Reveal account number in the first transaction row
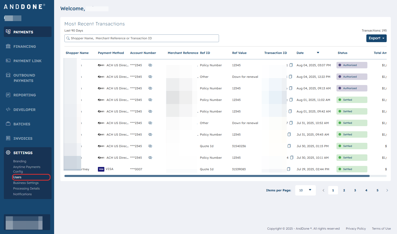Image resolution: width=397 pixels, height=234 pixels. click(x=150, y=65)
